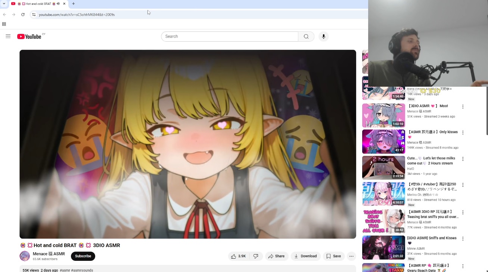Screen dimensions: 488x272
Task: Open more actions ellipsis under video
Action: [x=351, y=256]
